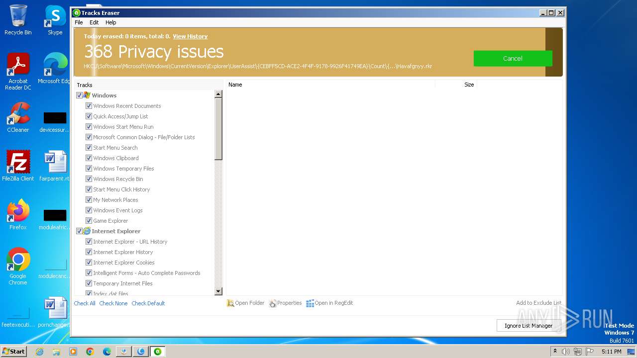Click the taskbar clock

611,352
